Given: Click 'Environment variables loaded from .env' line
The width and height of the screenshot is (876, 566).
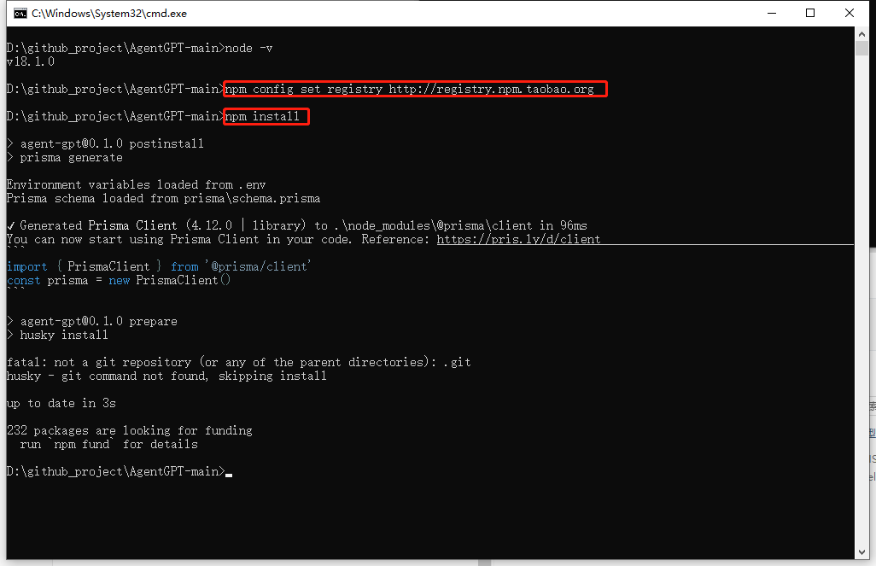Looking at the screenshot, I should click(137, 185).
